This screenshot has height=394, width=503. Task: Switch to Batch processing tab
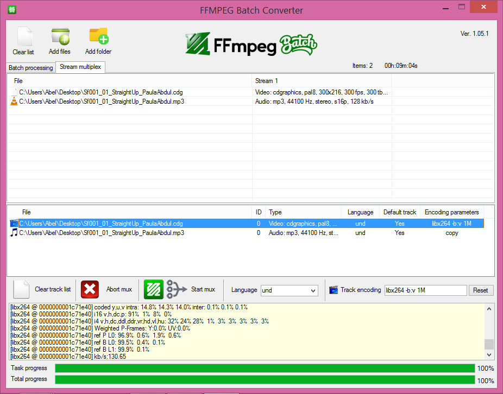31,68
